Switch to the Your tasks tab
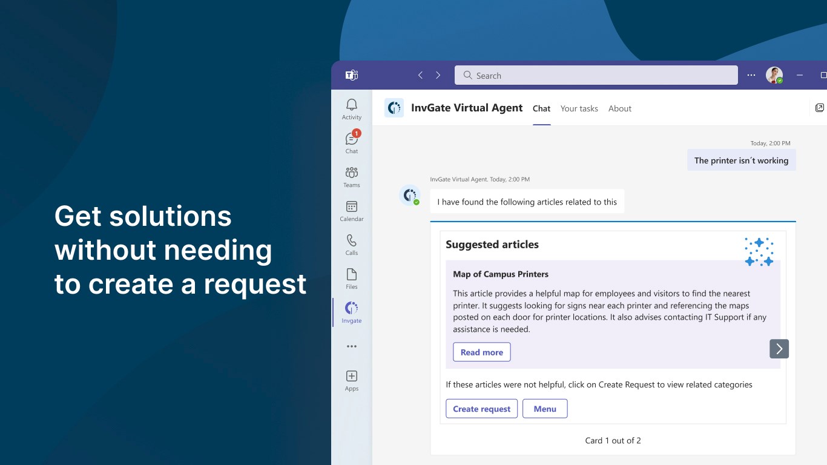This screenshot has width=827, height=465. 579,108
